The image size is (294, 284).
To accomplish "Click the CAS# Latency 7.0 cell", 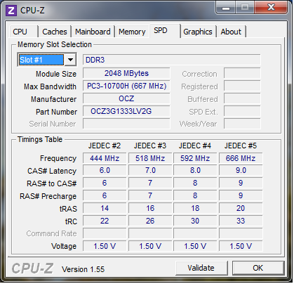I will pos(150,170).
